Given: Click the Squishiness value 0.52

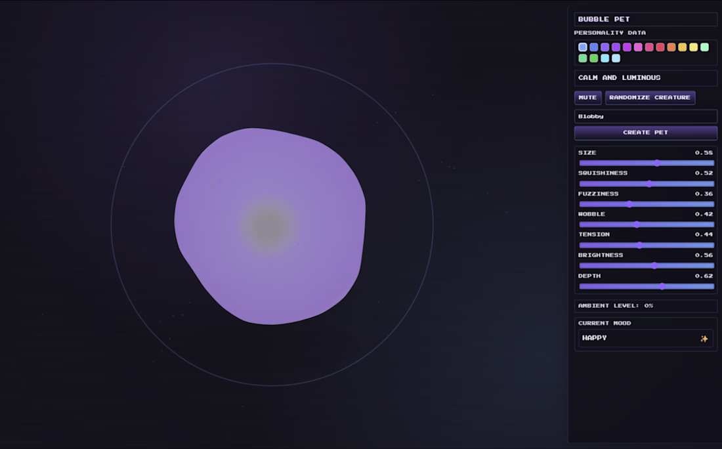Looking at the screenshot, I should click(x=704, y=173).
